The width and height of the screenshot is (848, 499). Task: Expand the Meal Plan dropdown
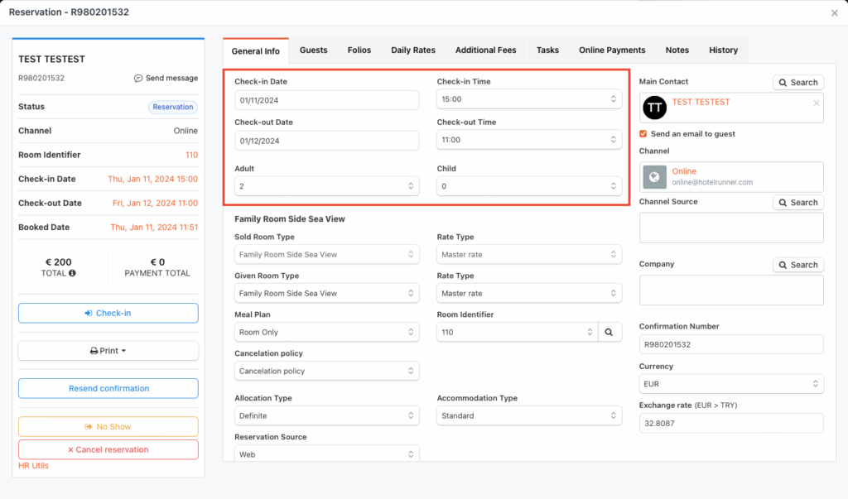pyautogui.click(x=326, y=332)
